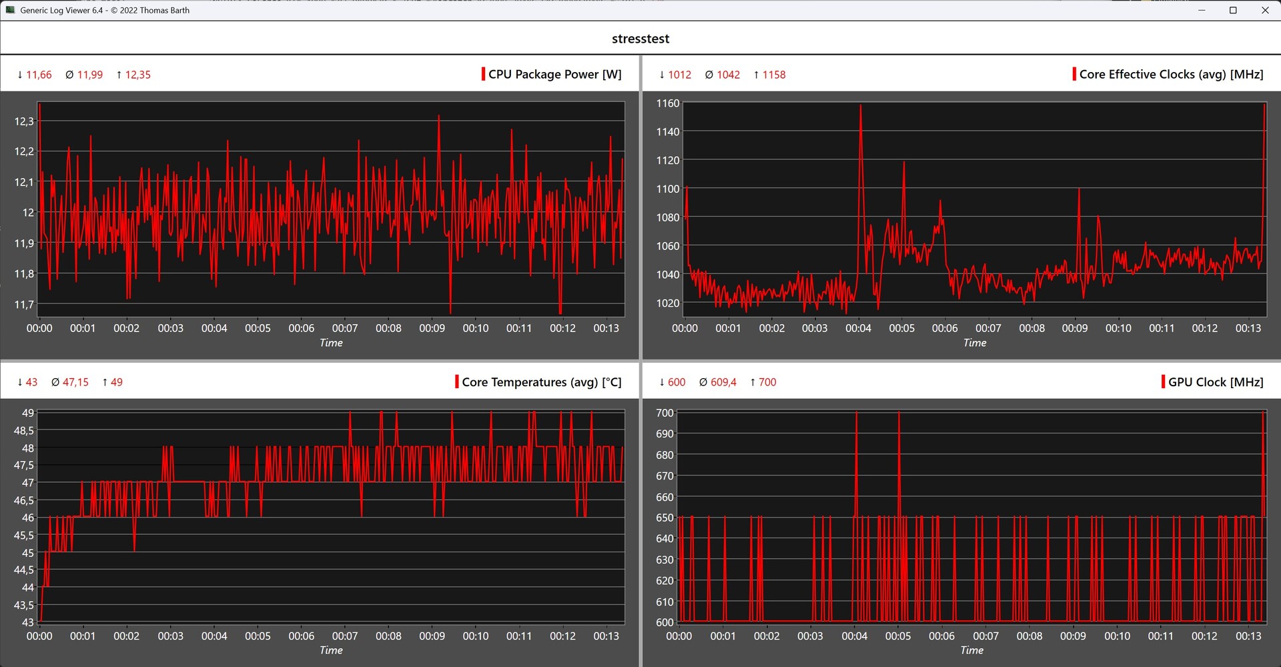Image resolution: width=1281 pixels, height=667 pixels.
Task: Click the average value '47,15' for core temperatures
Action: (75, 382)
